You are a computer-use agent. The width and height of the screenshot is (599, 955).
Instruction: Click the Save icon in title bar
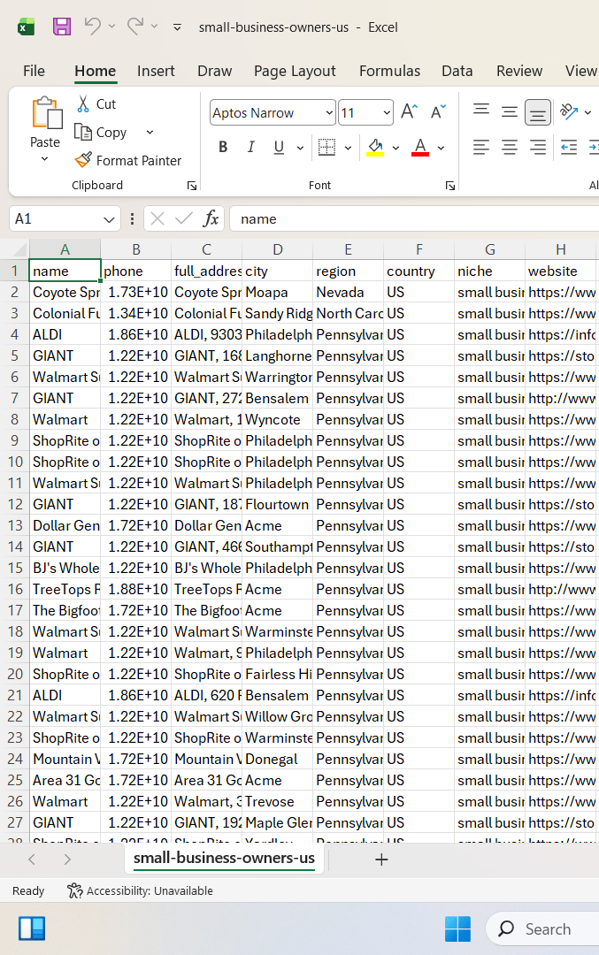62,27
